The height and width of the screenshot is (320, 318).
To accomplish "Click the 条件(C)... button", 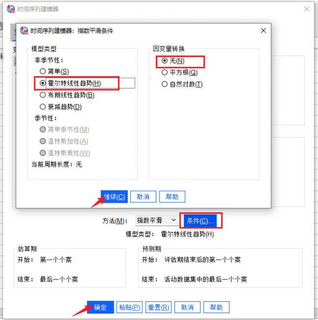I will point(200,221).
